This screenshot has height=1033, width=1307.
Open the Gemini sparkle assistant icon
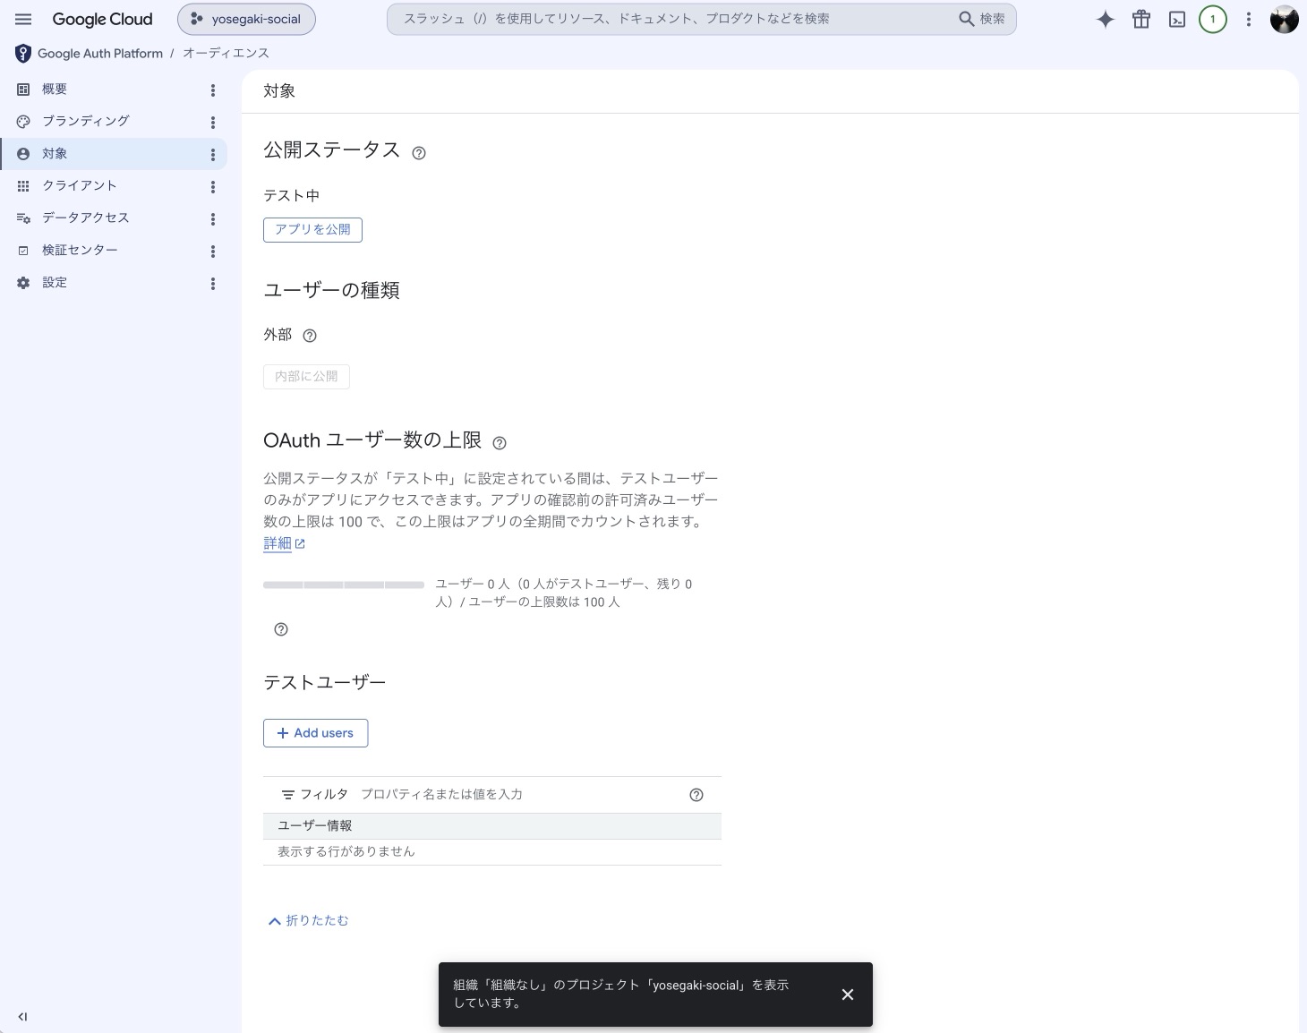(x=1106, y=19)
